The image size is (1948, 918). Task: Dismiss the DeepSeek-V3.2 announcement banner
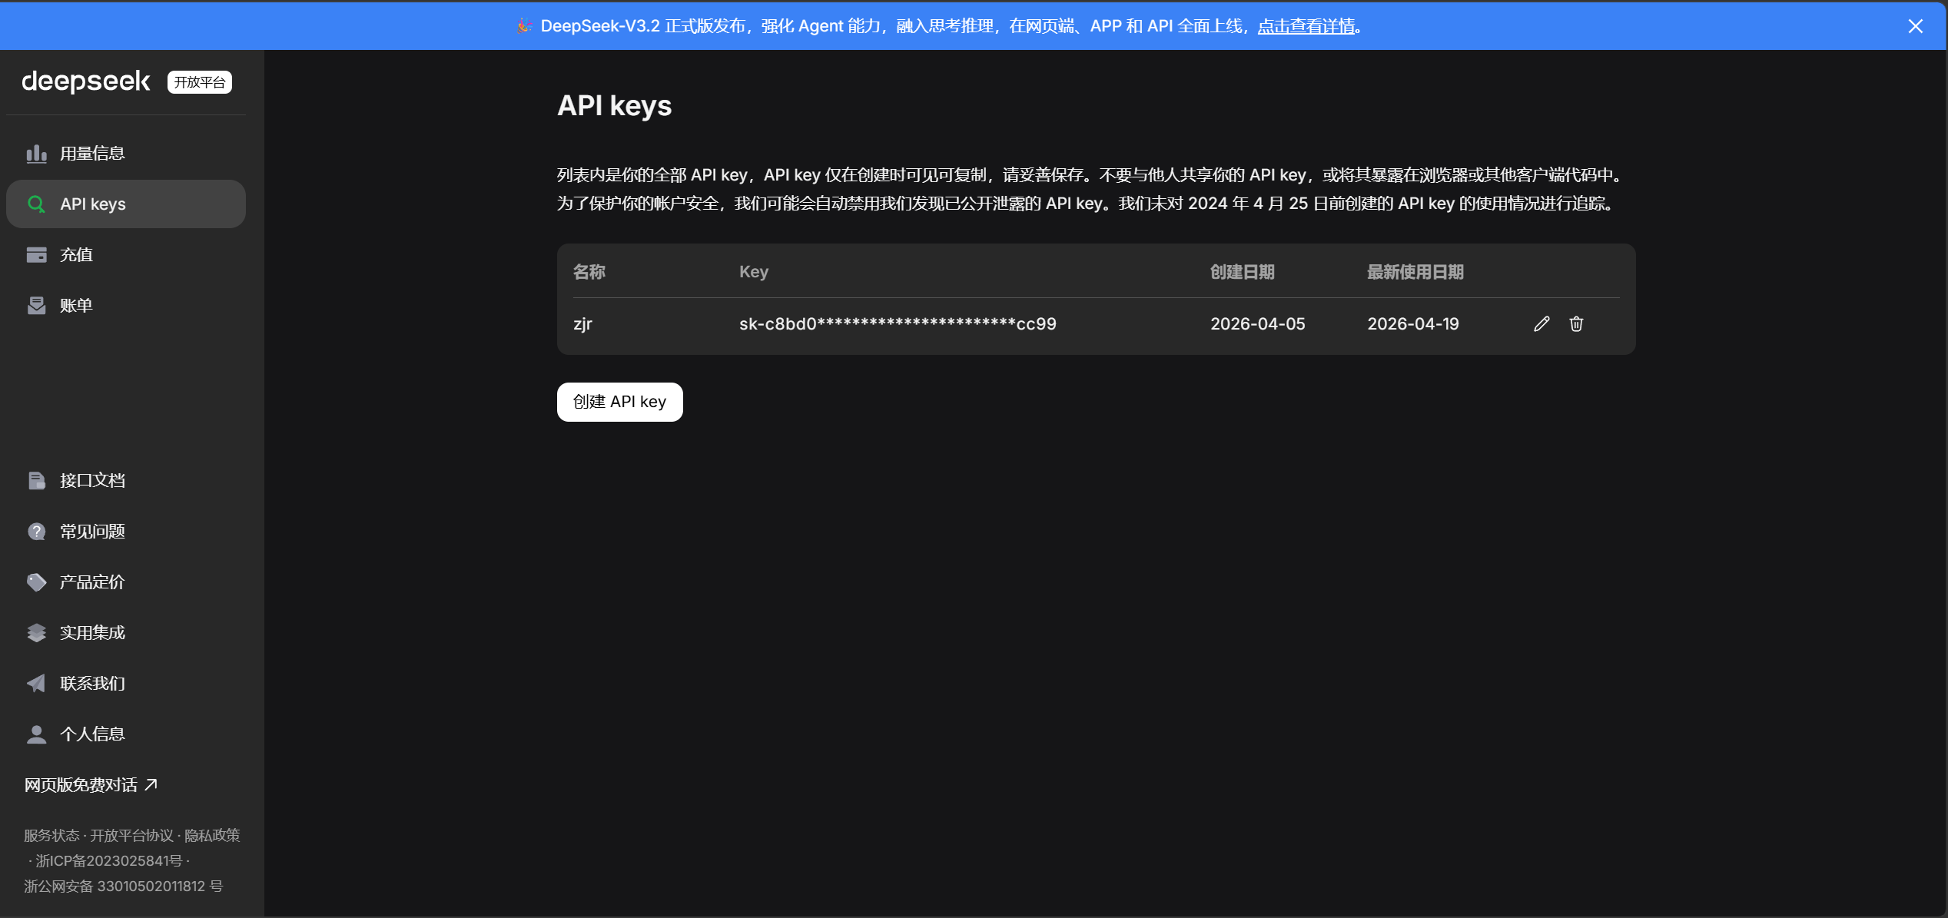[1915, 26]
